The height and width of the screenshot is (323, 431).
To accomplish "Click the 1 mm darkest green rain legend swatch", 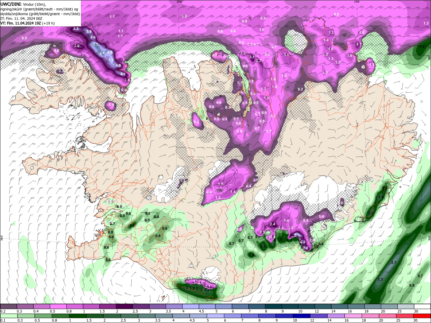I will point(77,316).
